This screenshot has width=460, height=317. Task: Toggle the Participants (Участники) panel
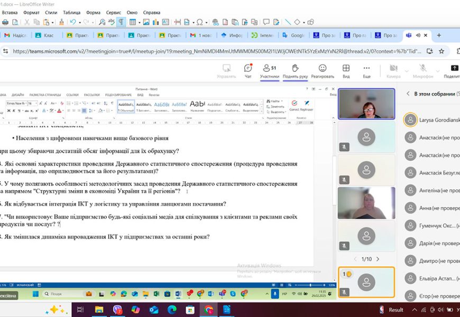(x=269, y=71)
